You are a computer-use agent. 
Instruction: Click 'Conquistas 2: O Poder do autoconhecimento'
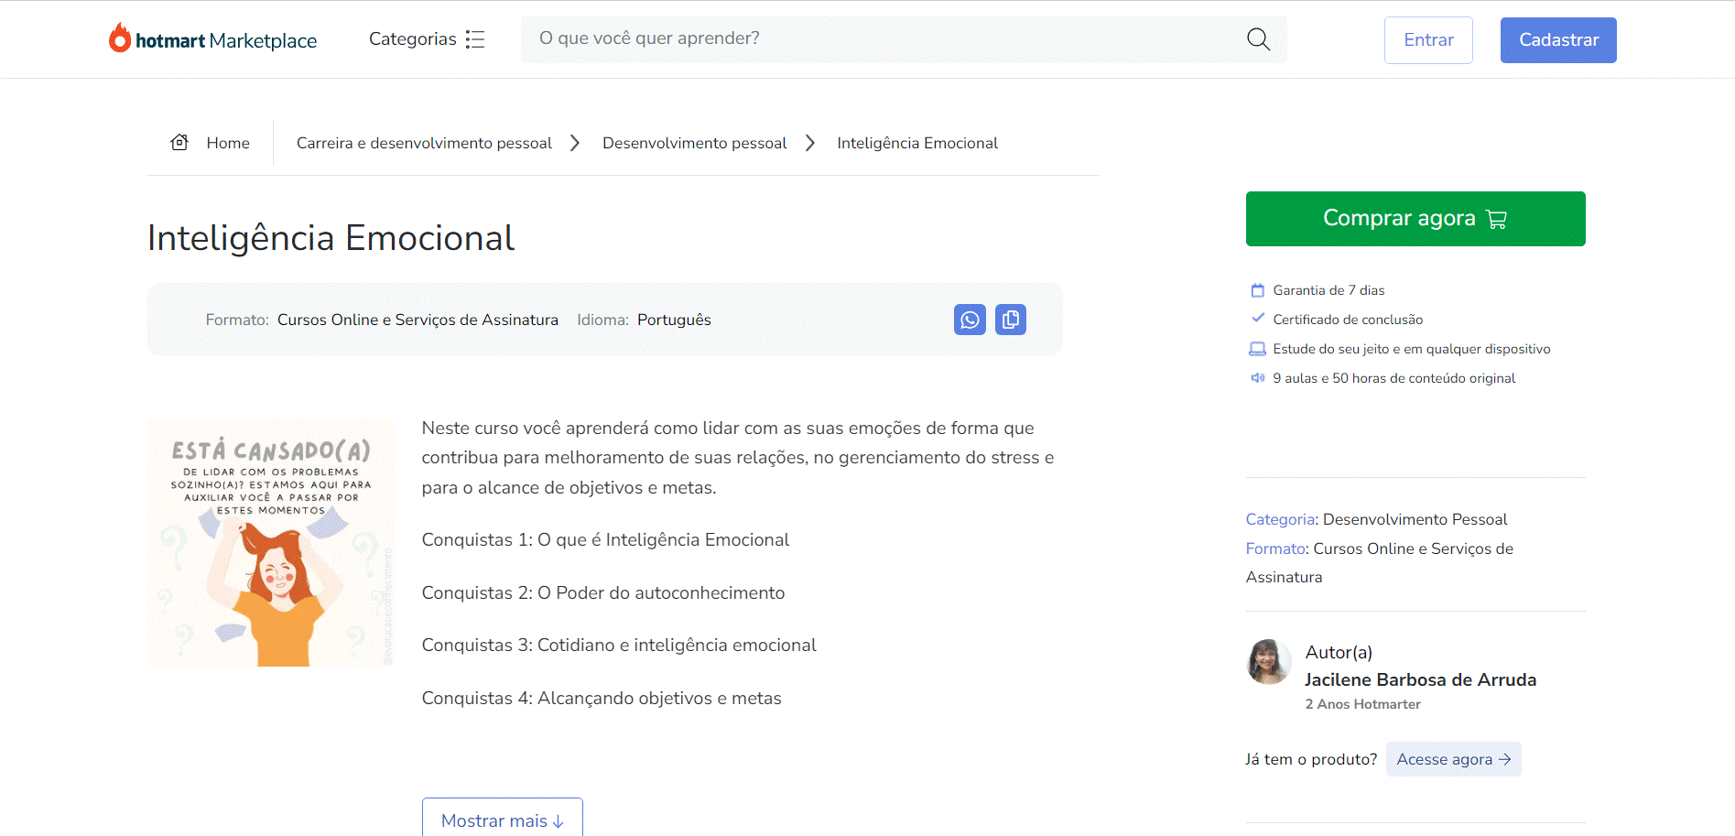(x=603, y=593)
